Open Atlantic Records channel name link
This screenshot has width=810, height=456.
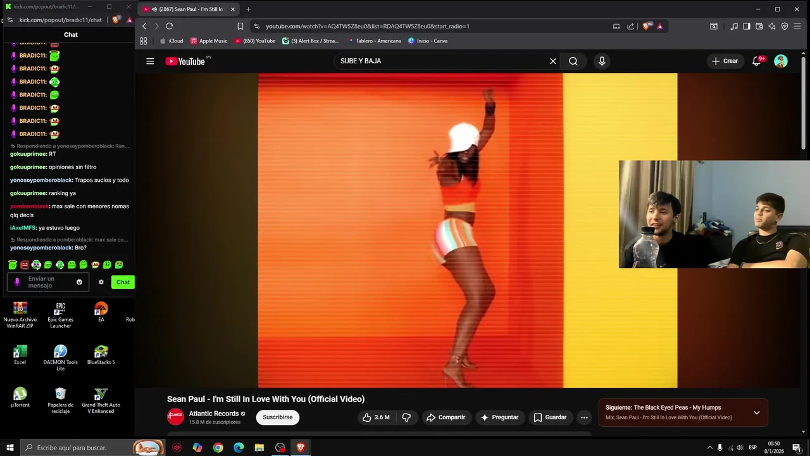tap(214, 414)
